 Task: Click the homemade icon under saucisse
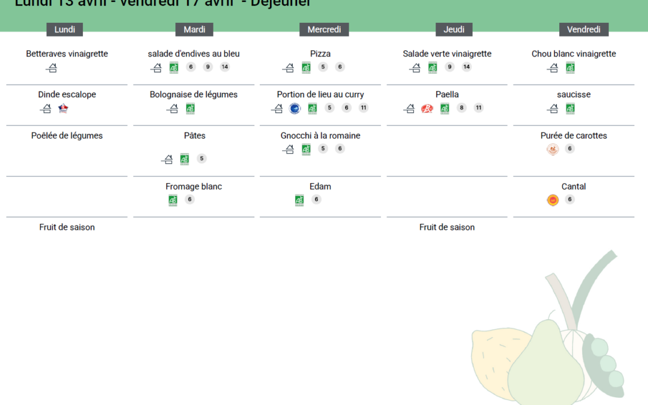[553, 109]
